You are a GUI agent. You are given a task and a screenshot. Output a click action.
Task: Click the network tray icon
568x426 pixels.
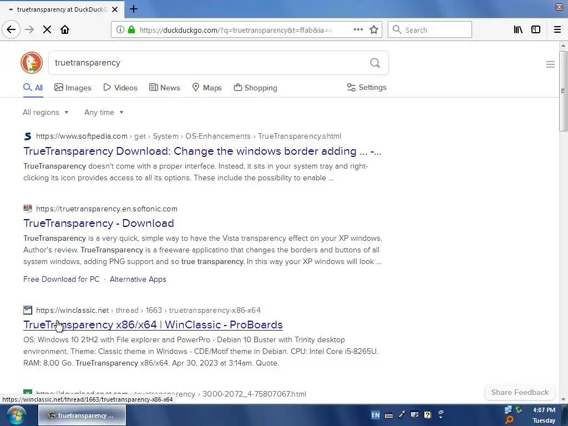pos(508,410)
